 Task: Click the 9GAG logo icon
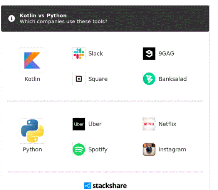[x=149, y=54]
